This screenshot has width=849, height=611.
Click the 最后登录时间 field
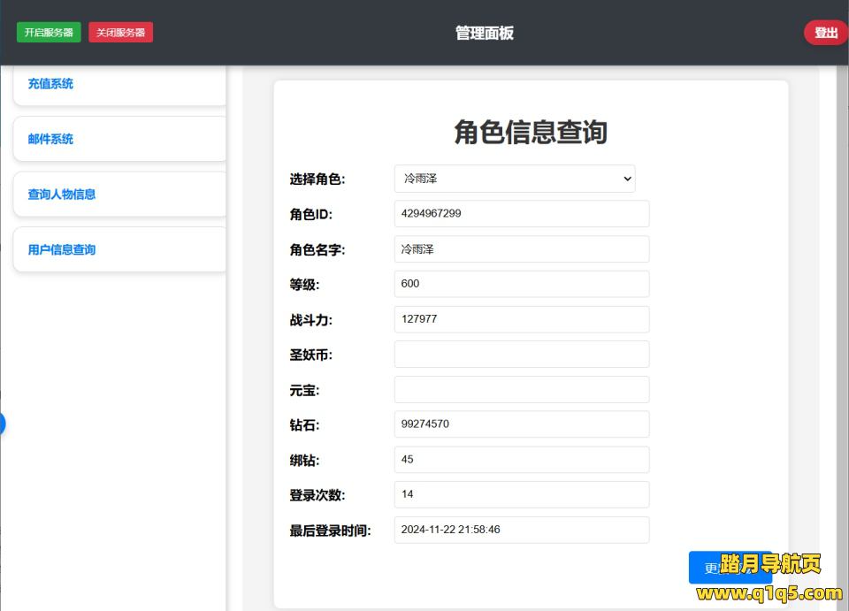(x=521, y=530)
